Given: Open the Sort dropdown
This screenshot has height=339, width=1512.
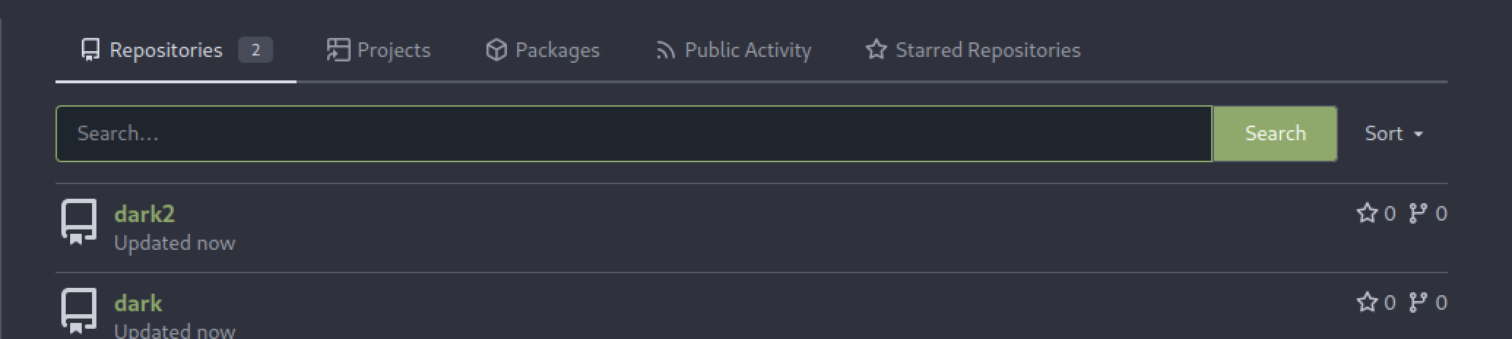Looking at the screenshot, I should coord(1394,134).
